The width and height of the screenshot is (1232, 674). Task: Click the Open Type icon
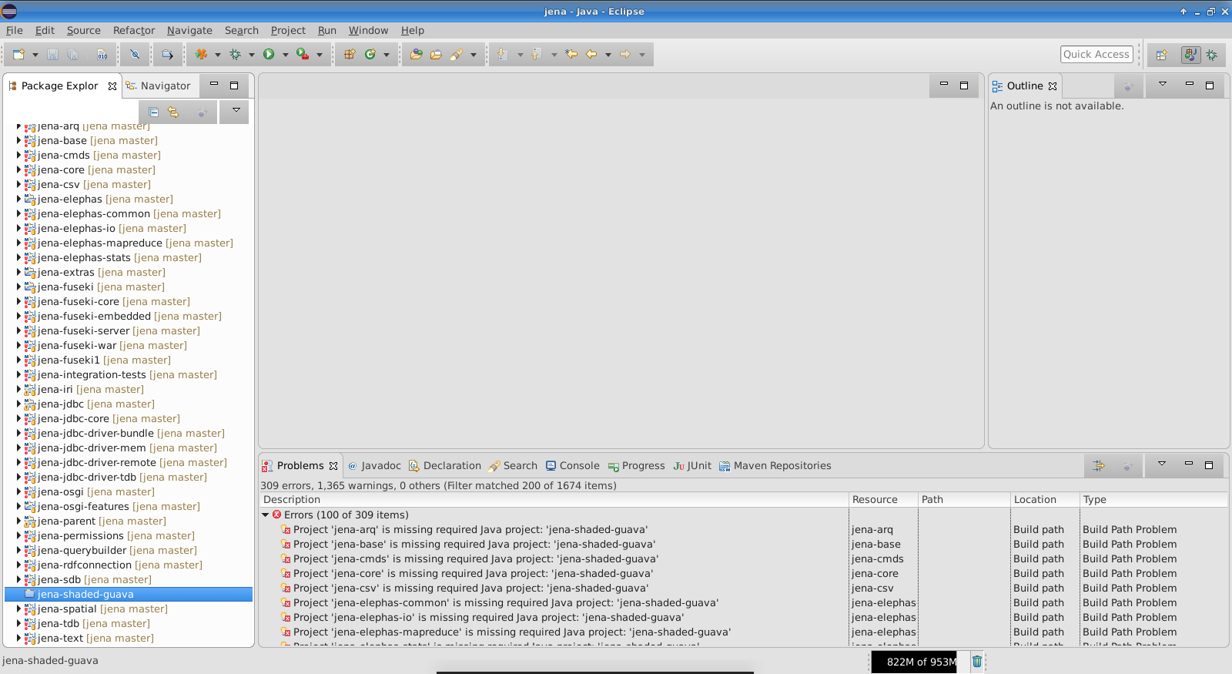(416, 55)
